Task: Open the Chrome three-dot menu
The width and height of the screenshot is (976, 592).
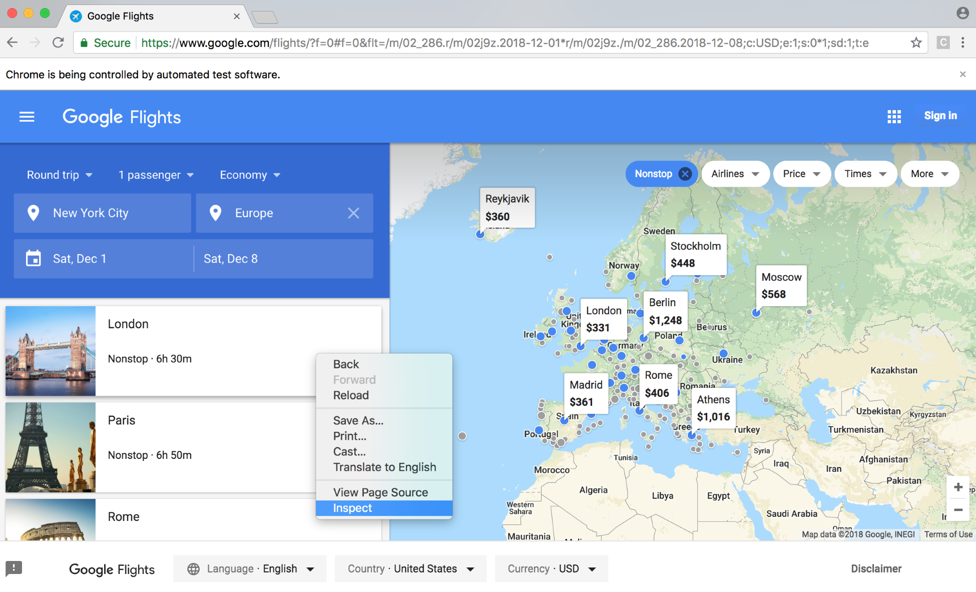Action: click(962, 43)
